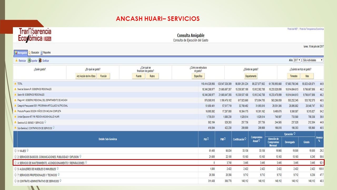
Task: Click the up-arrow beside Unidad Ejecutora 407-748
Action: 15,117
